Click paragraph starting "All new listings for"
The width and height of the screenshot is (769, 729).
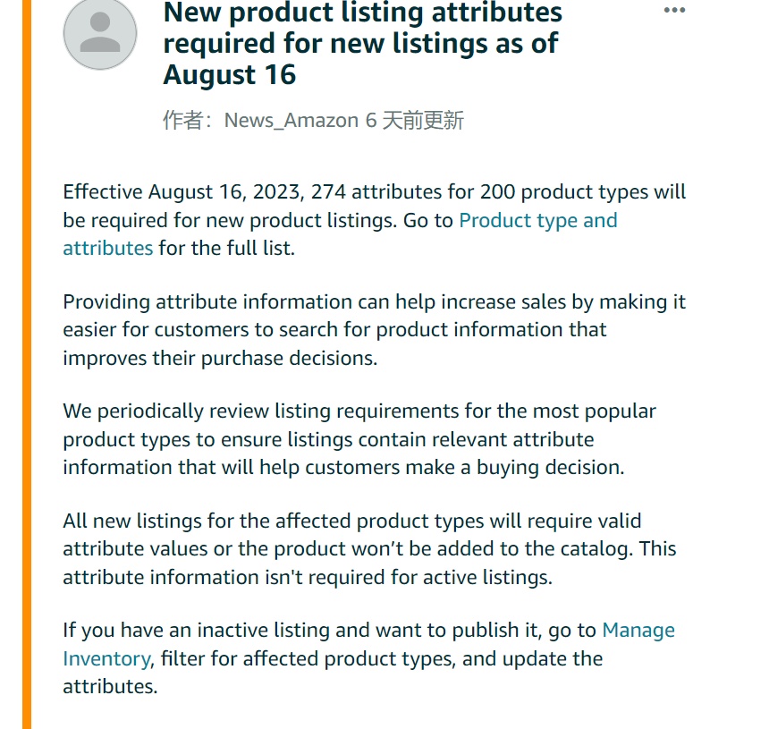pyautogui.click(x=370, y=549)
